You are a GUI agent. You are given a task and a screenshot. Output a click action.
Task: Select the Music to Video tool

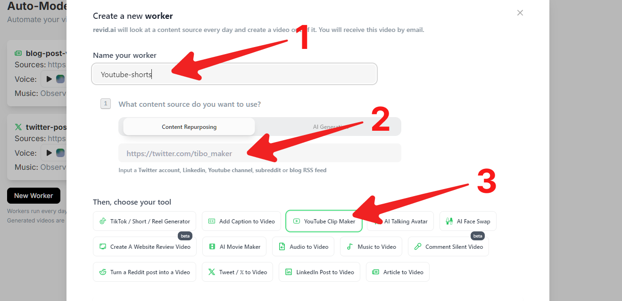[x=371, y=246]
